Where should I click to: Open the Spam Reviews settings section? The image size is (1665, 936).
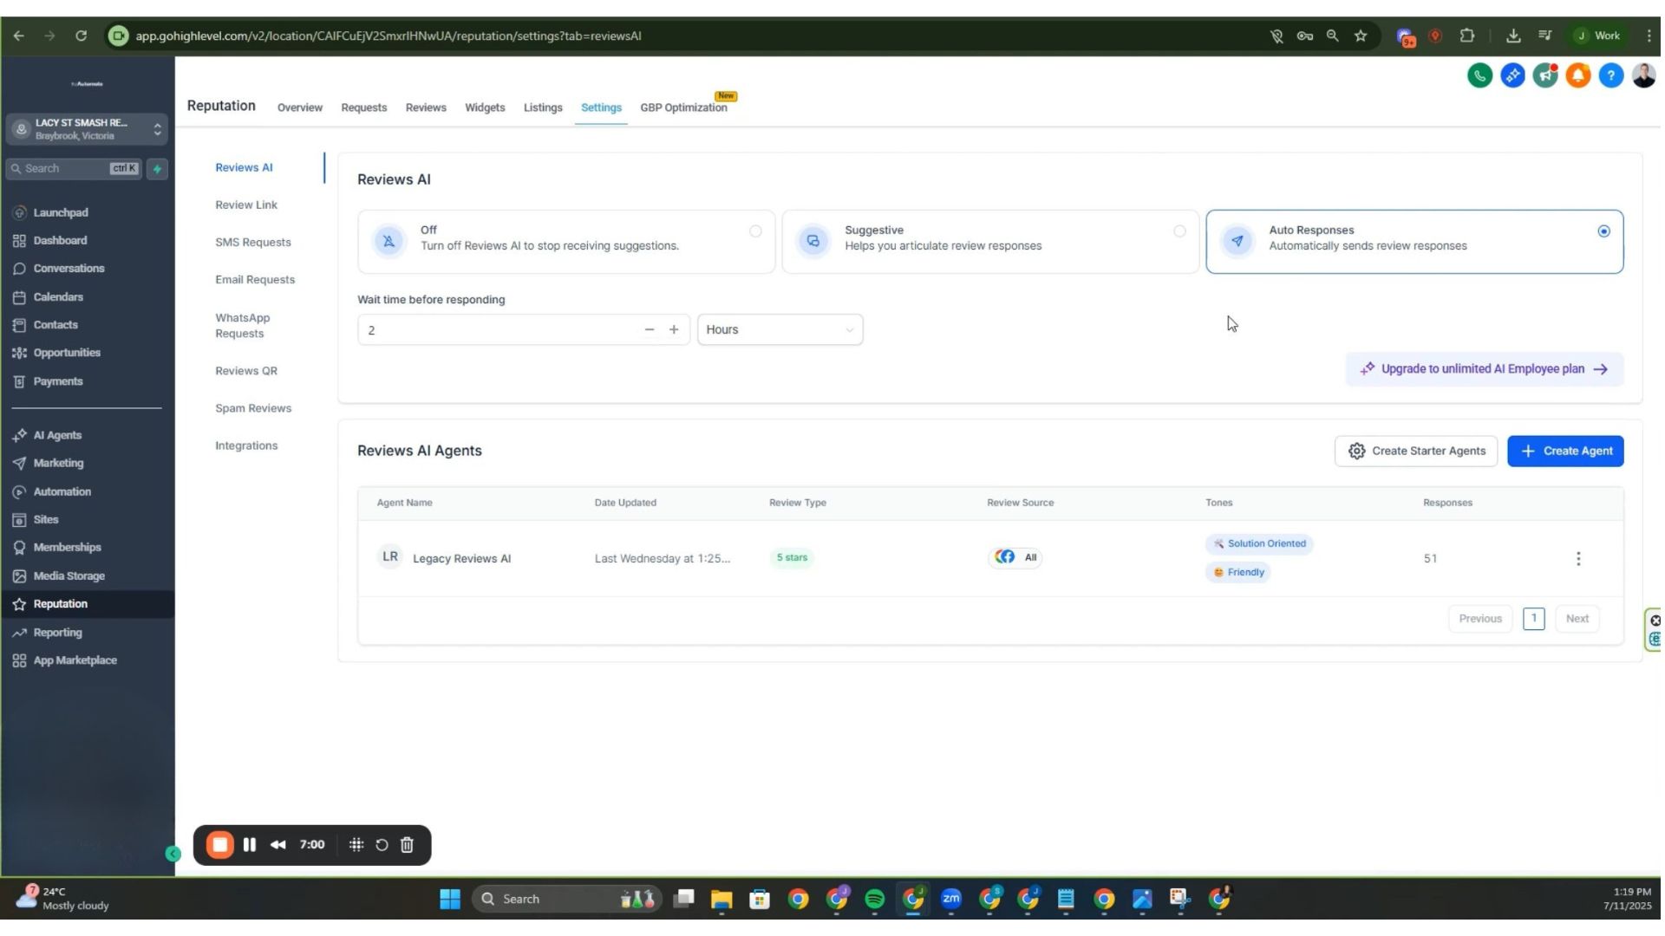click(x=253, y=408)
